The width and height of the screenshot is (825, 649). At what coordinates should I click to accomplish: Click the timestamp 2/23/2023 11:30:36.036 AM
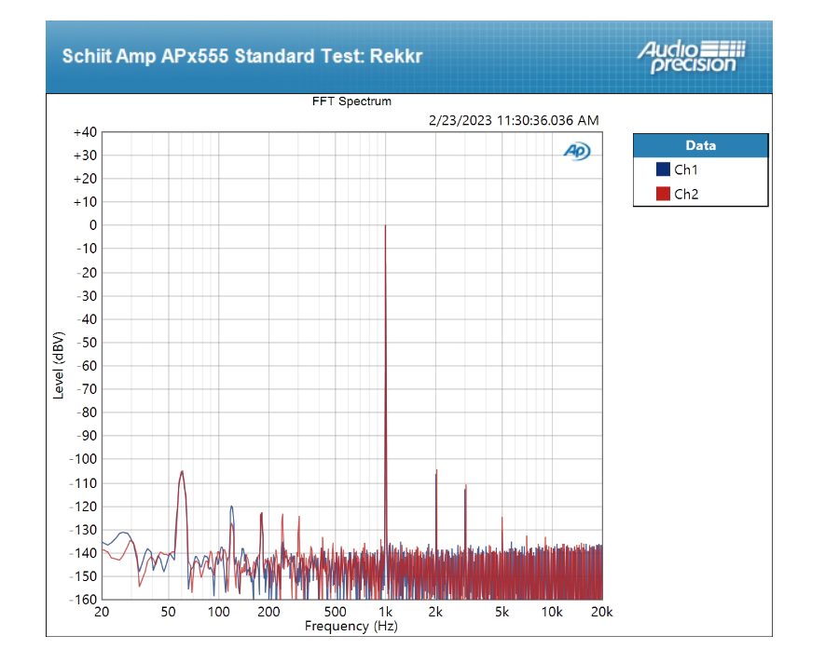(x=514, y=121)
